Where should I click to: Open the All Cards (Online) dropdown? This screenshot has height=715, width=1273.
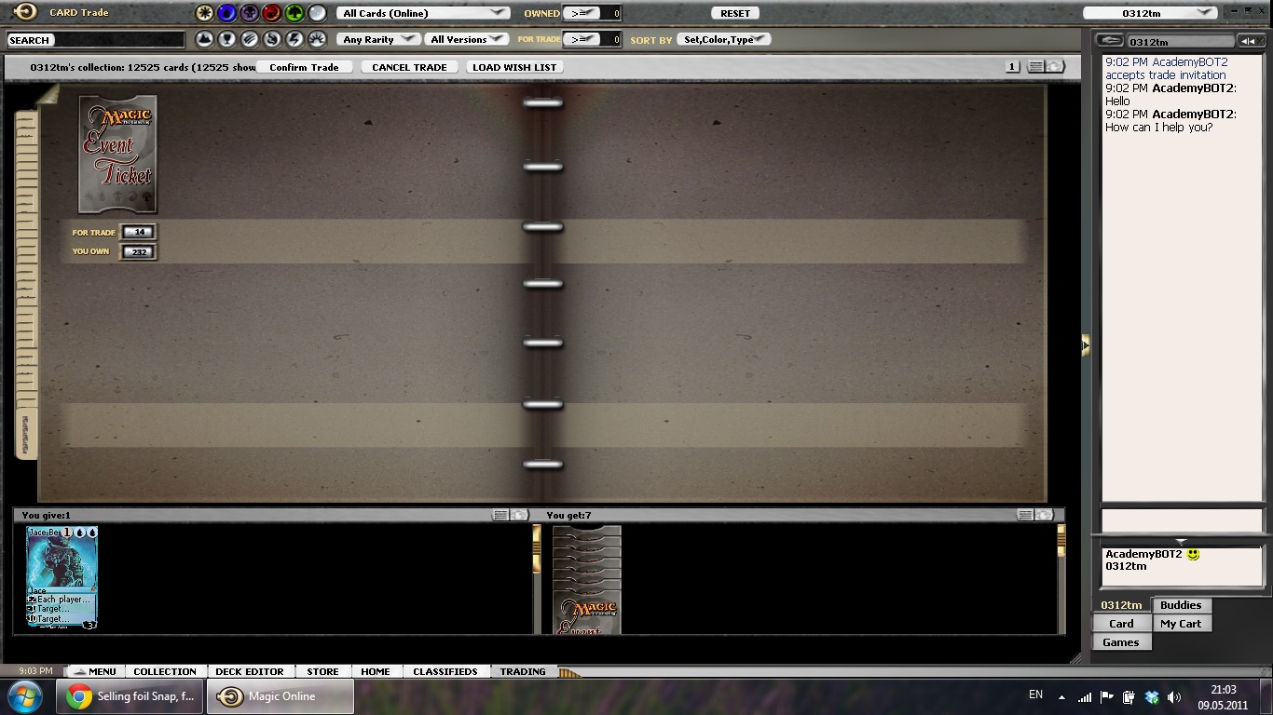coord(423,13)
